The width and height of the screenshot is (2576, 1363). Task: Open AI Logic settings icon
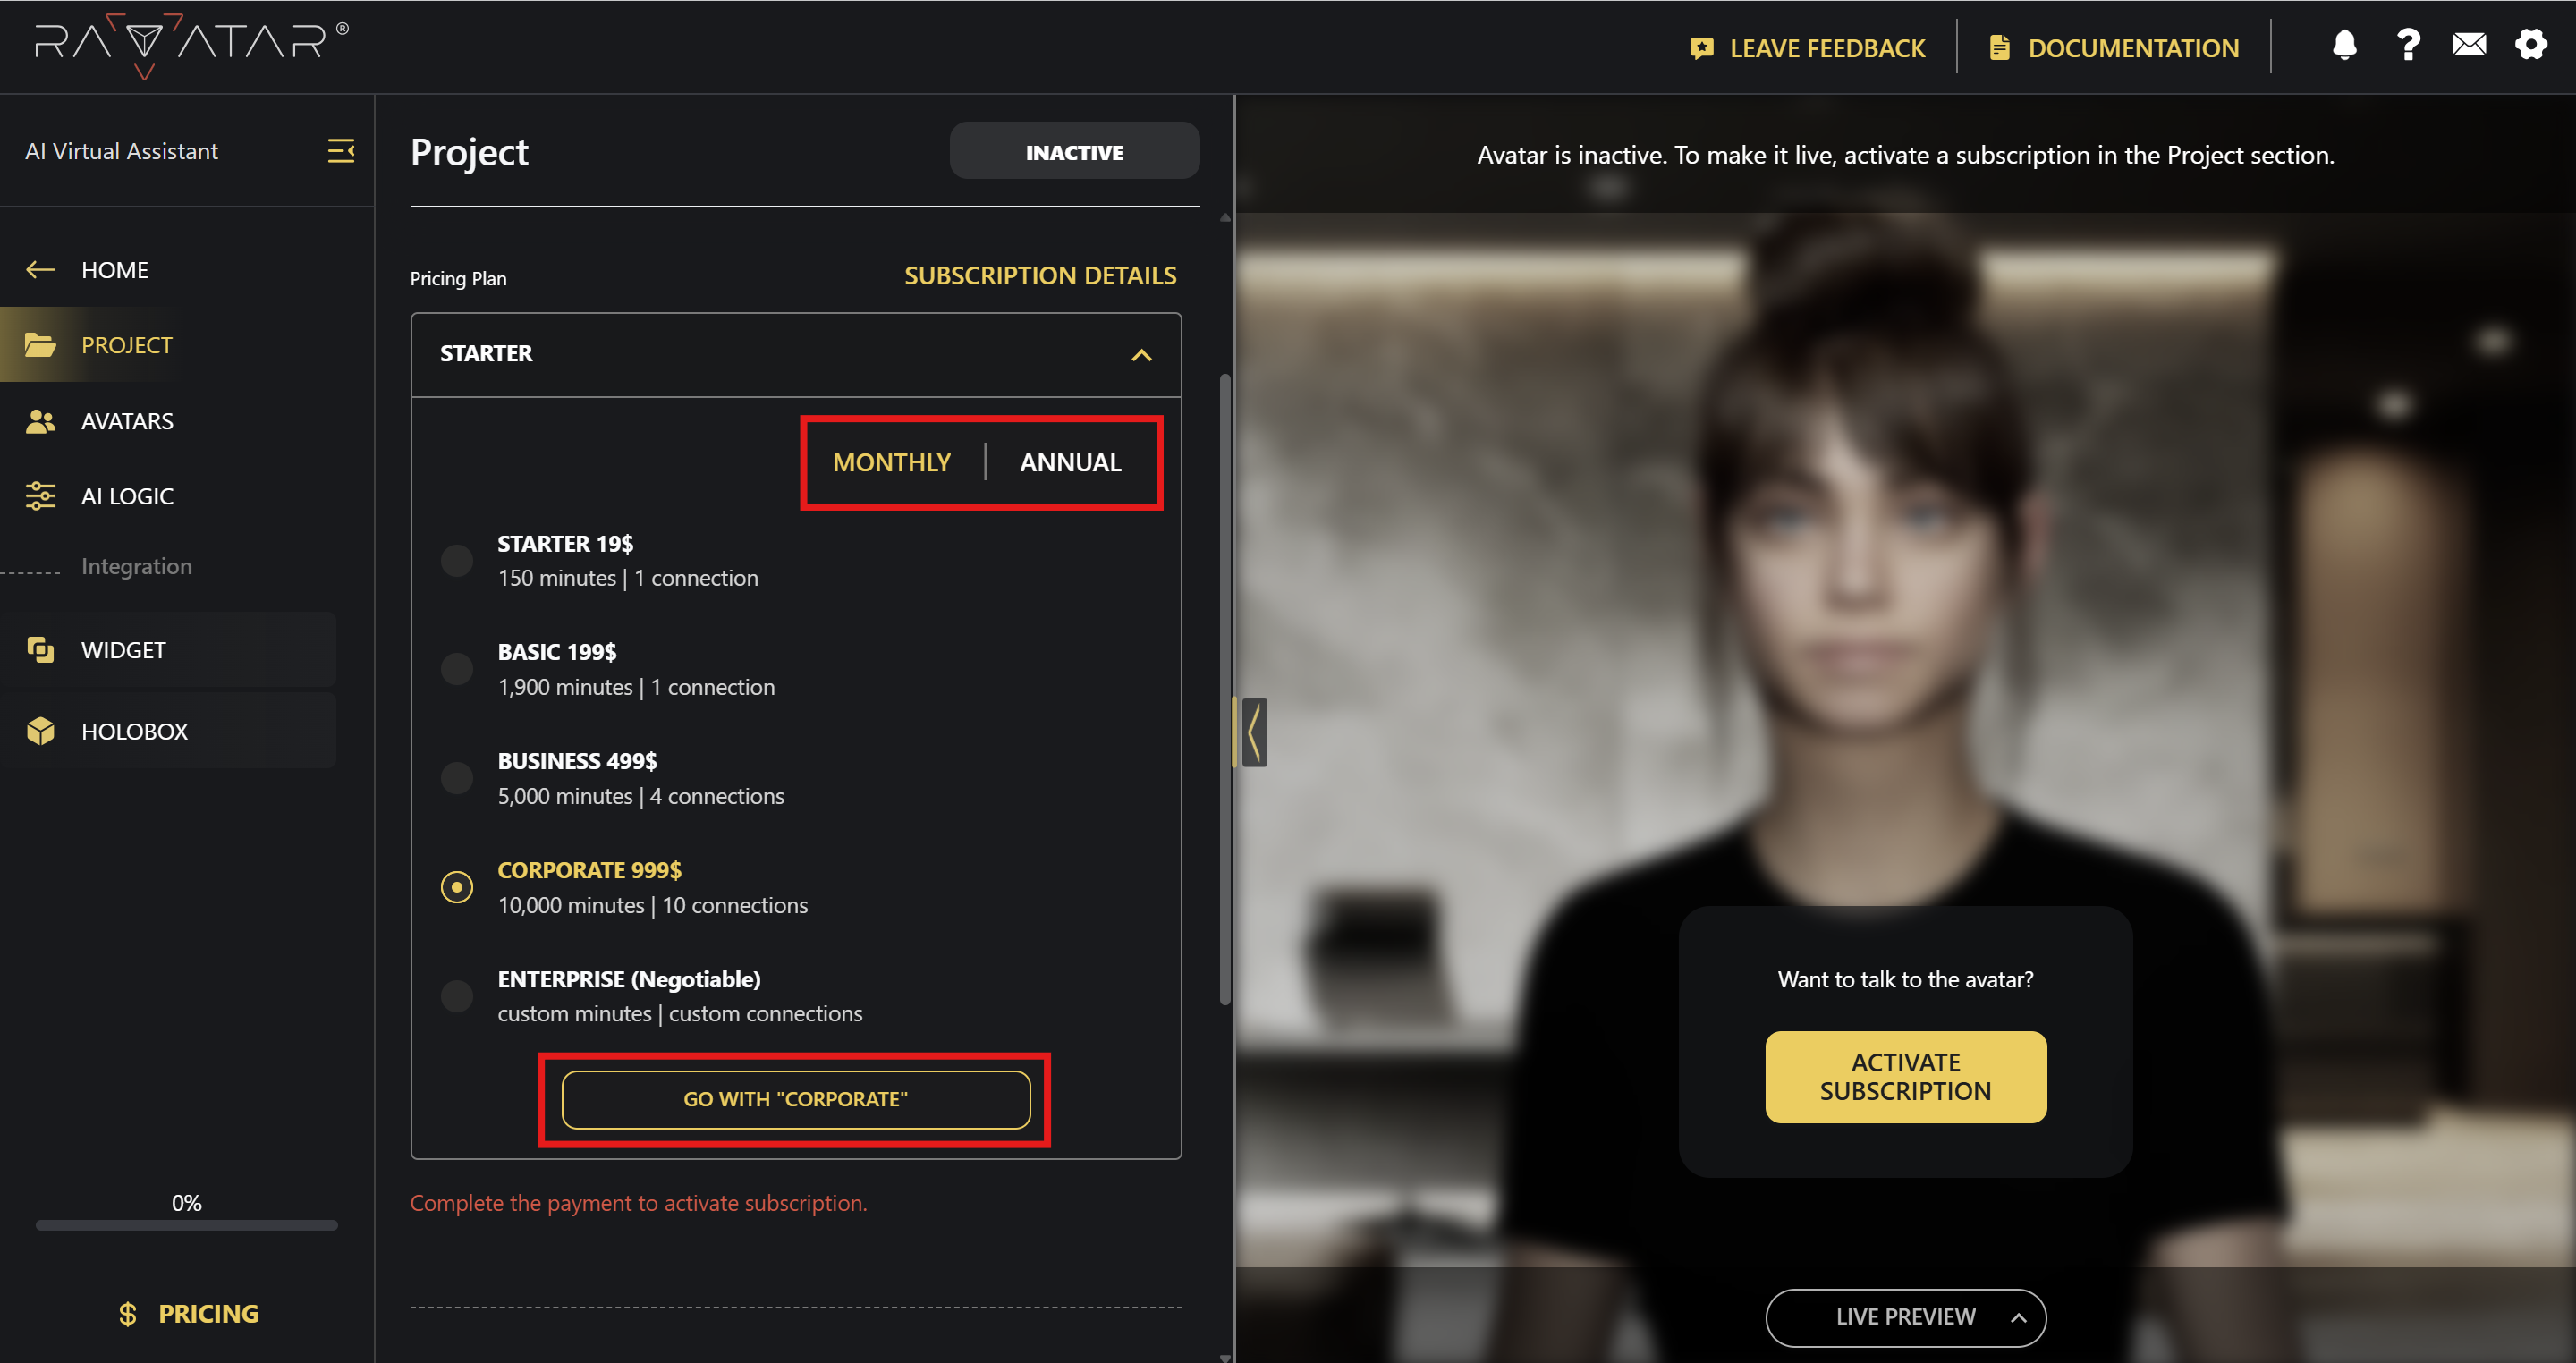[x=41, y=495]
